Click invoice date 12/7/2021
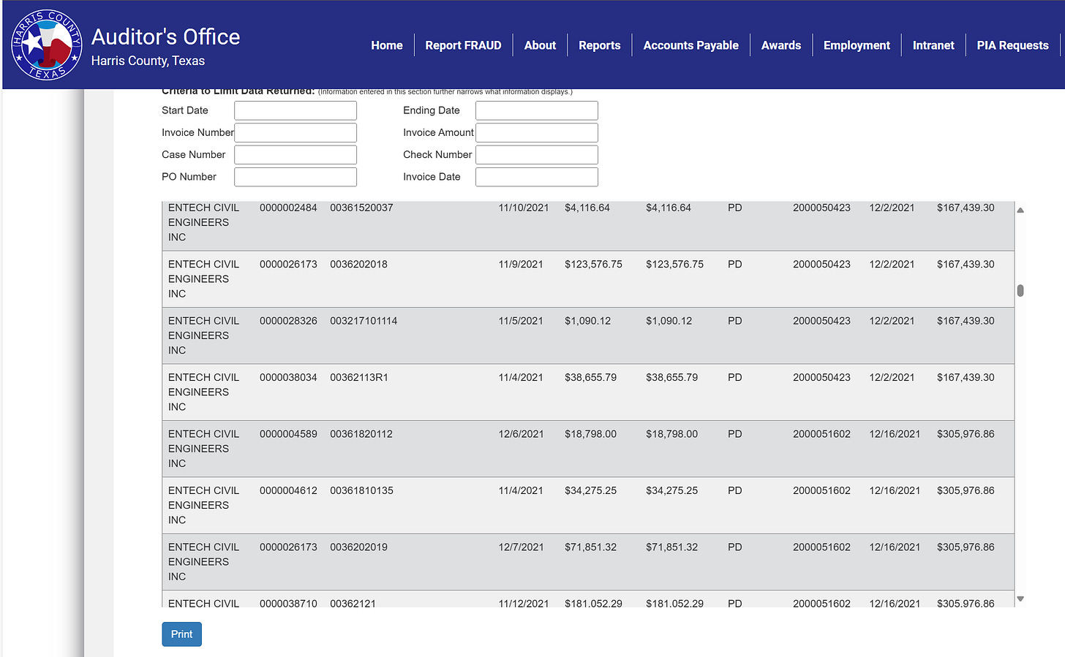 [x=521, y=547]
